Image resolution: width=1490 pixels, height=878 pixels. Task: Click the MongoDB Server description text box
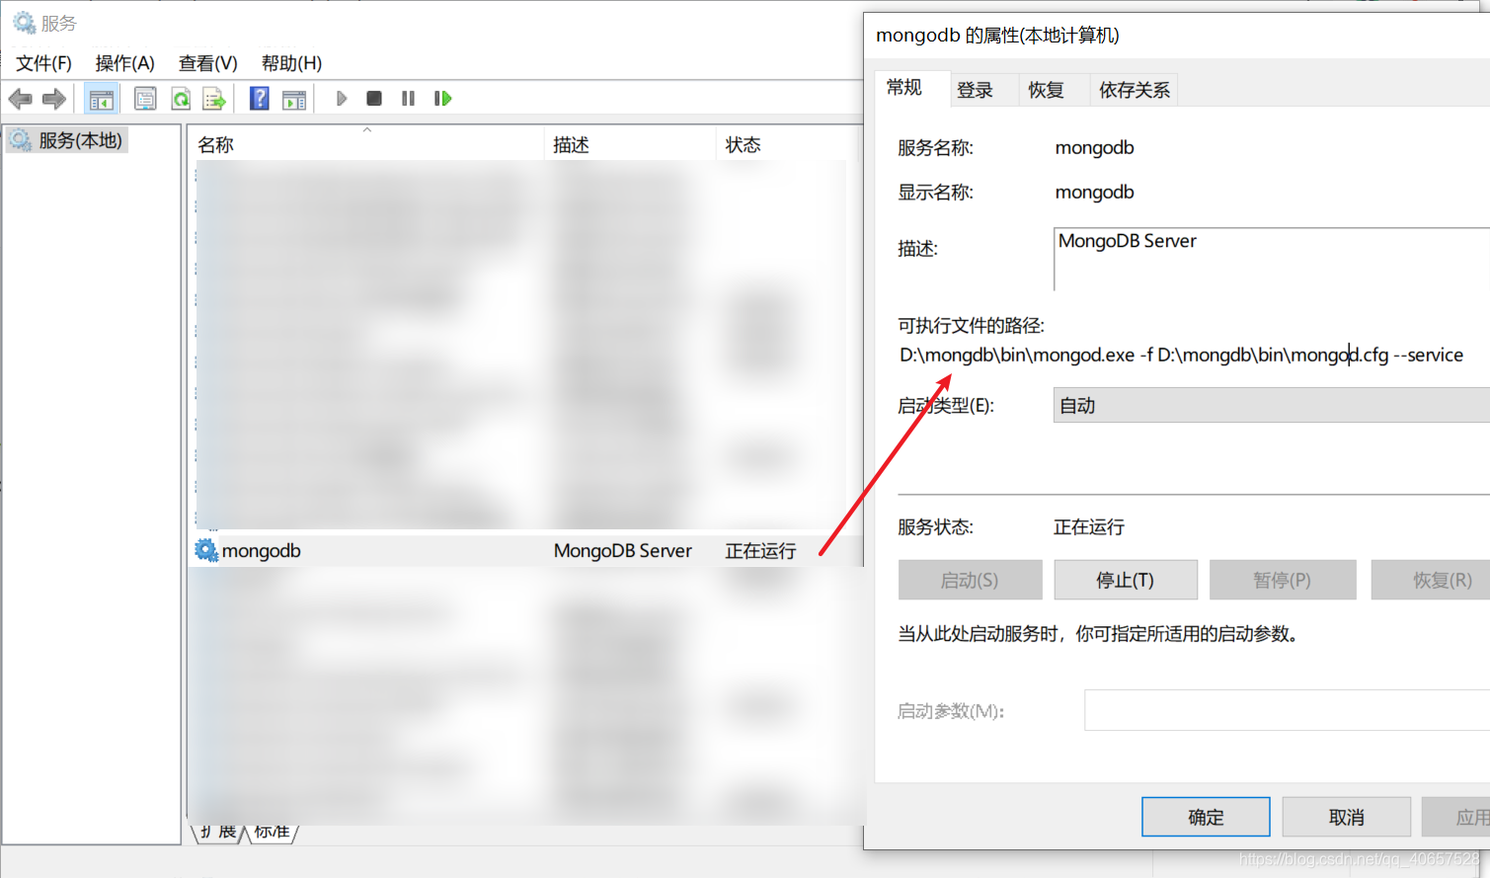1272,259
